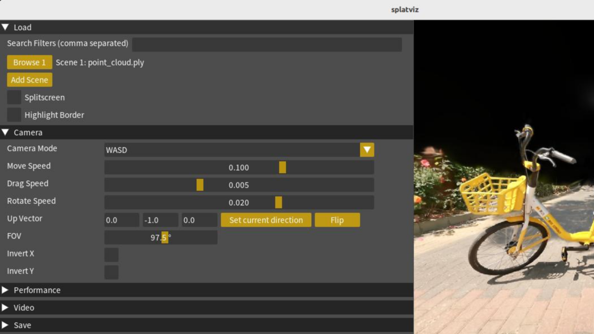Image resolution: width=594 pixels, height=334 pixels.
Task: Click the Up Vector X field (0.0, first)
Action: [122, 220]
